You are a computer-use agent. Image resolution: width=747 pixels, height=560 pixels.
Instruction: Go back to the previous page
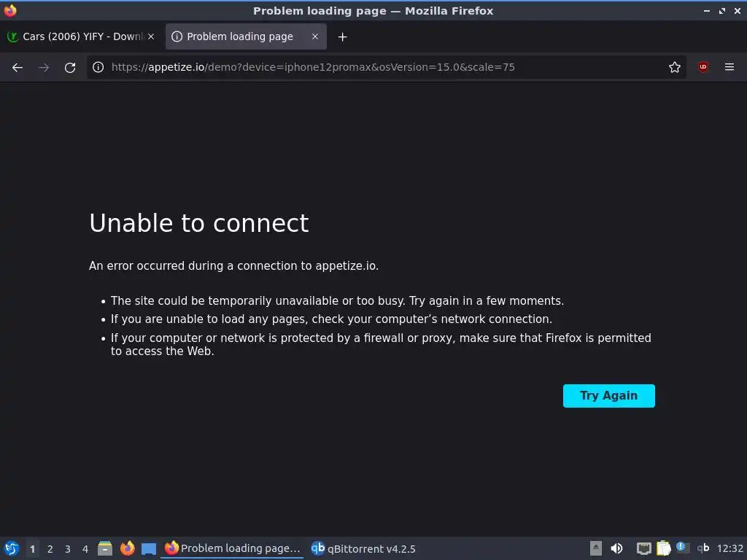click(18, 67)
